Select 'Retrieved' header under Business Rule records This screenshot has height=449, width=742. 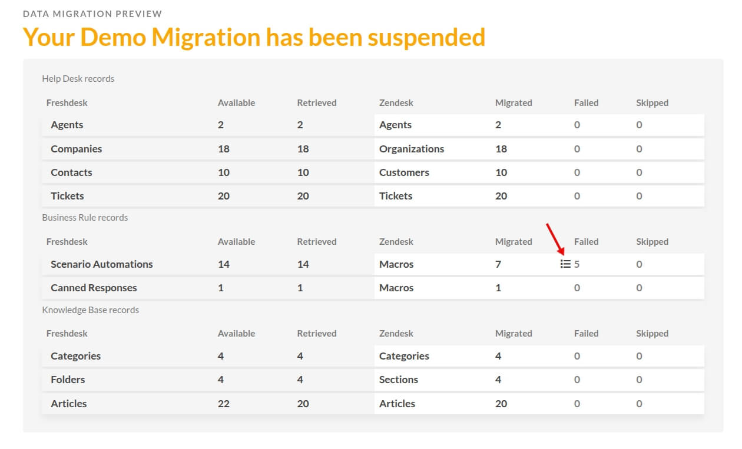click(317, 241)
